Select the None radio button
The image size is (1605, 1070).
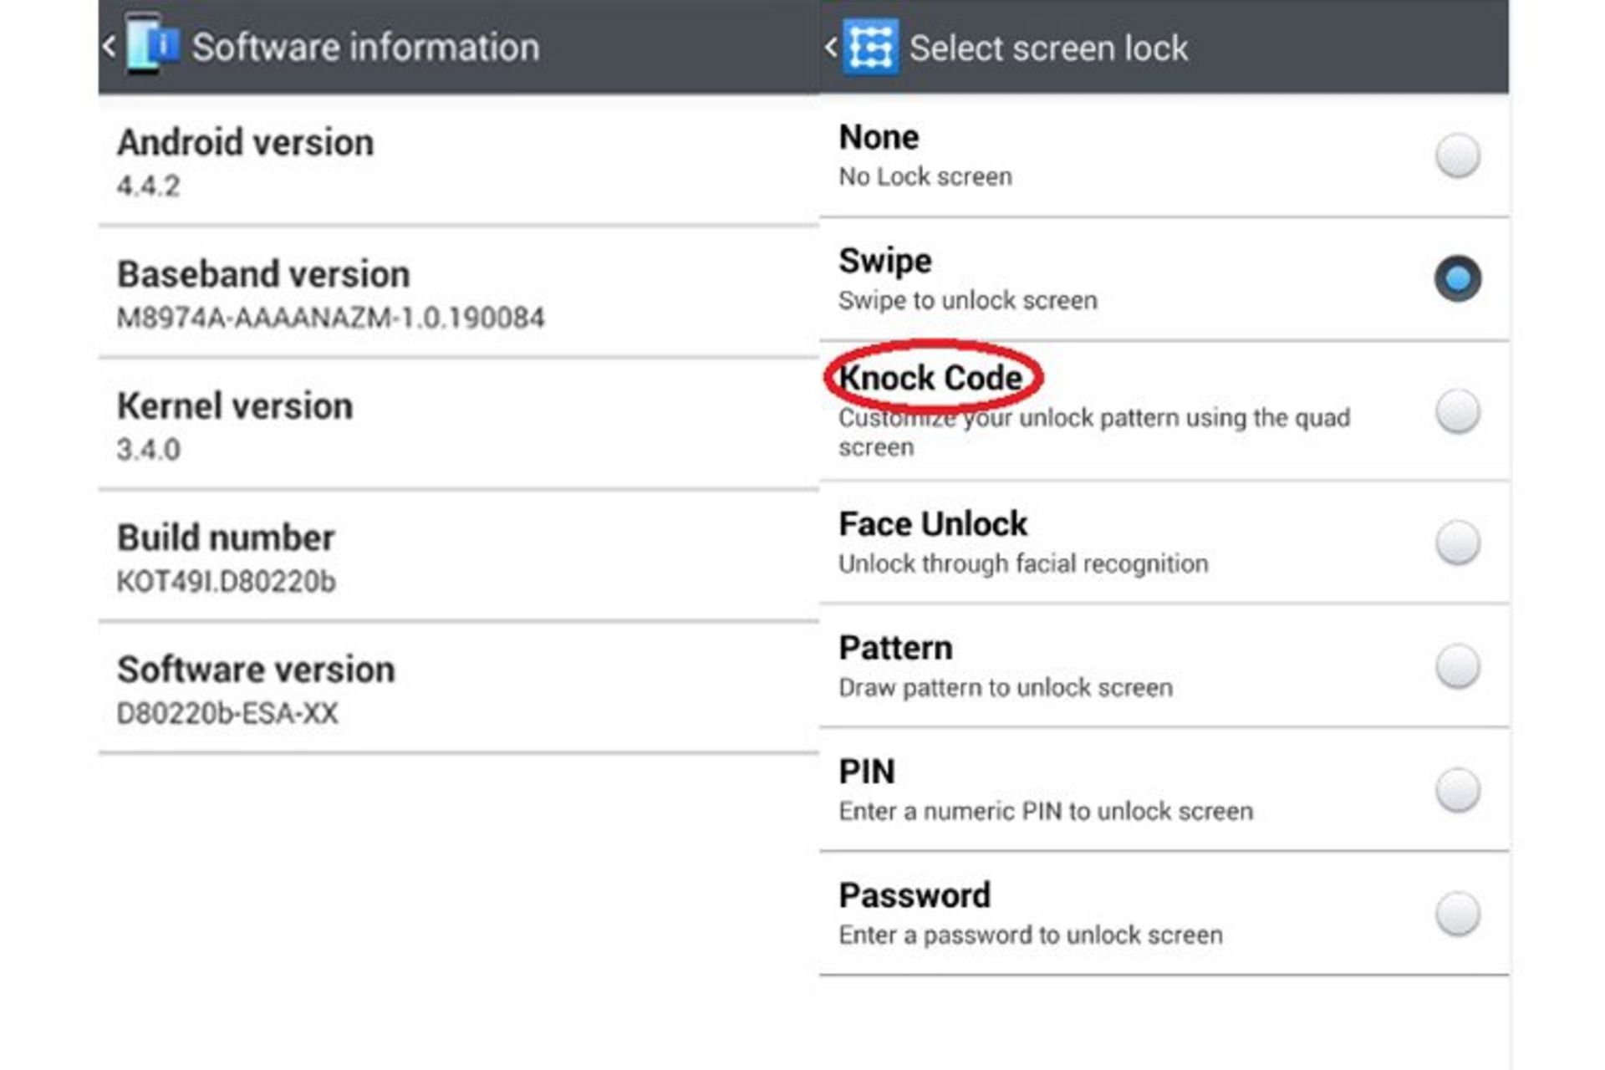(1457, 155)
